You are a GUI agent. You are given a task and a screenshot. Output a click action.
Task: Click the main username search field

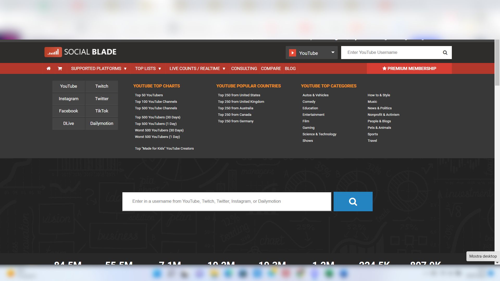[x=227, y=201]
